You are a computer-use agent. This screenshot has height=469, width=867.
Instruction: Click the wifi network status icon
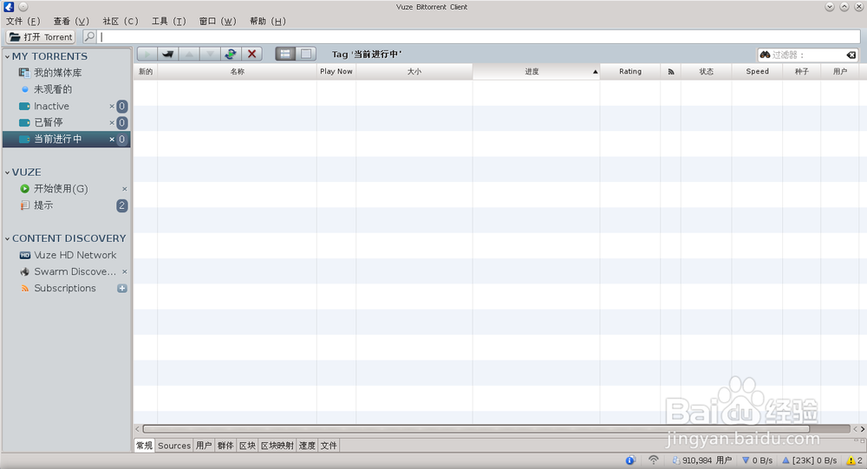click(654, 460)
